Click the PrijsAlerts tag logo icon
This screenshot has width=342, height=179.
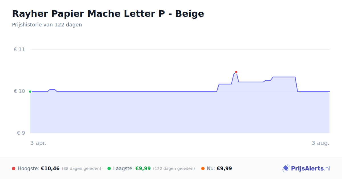tap(286, 168)
